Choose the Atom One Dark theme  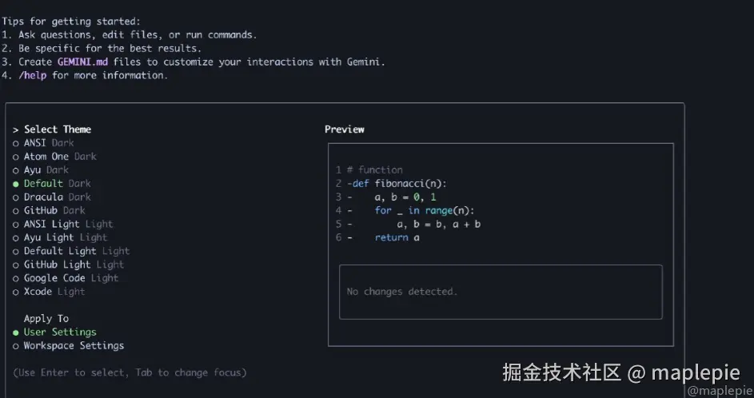(16, 157)
